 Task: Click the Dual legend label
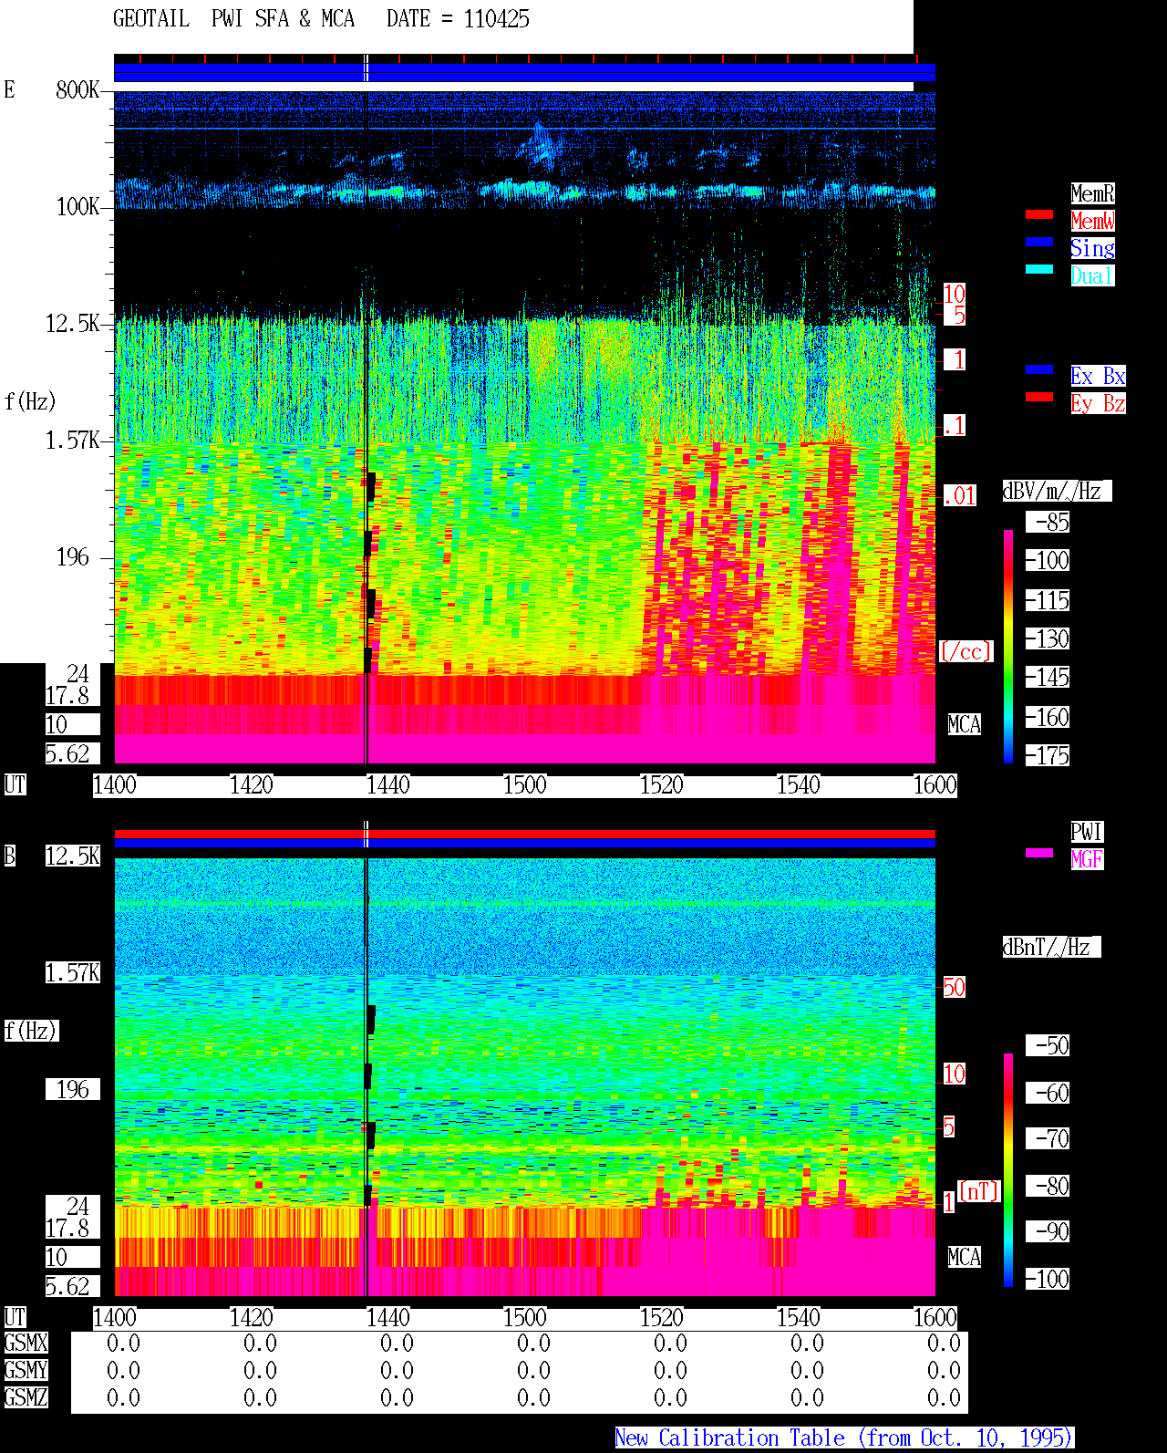click(1092, 275)
